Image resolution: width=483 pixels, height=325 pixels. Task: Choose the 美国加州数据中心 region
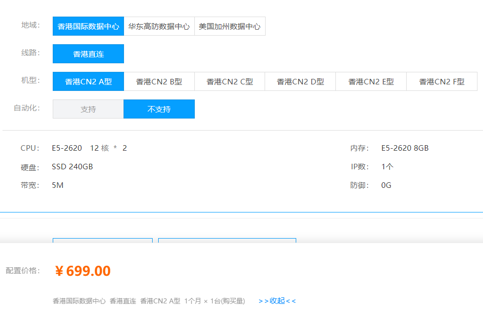[x=229, y=27]
